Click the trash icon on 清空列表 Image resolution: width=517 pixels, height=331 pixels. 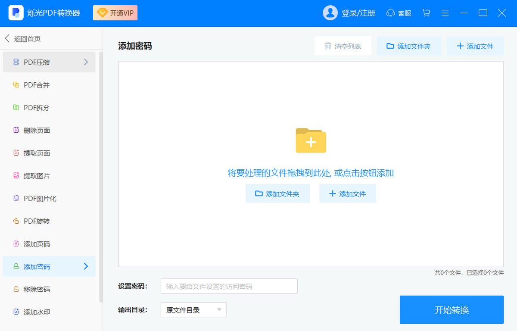[328, 46]
